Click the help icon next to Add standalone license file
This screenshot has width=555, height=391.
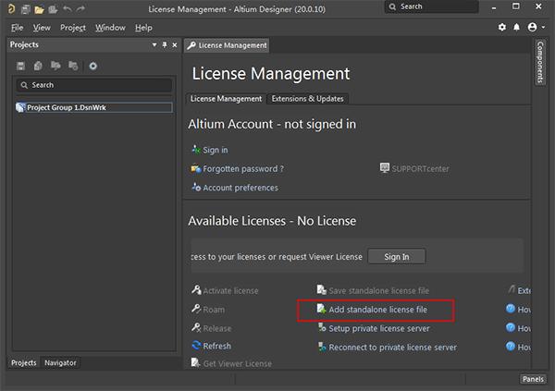point(510,309)
